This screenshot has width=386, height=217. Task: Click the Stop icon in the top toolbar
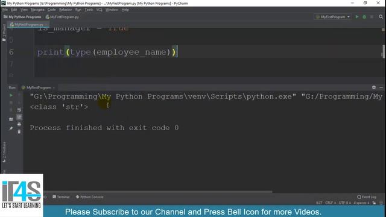(372, 17)
